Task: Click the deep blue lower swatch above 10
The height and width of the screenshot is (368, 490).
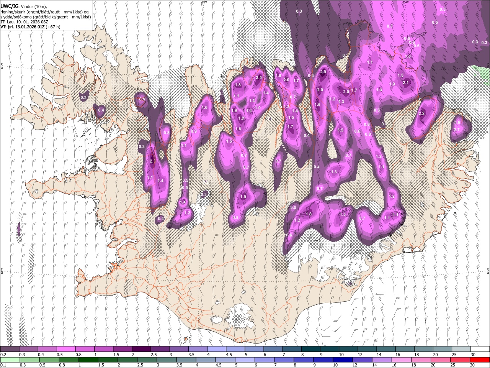Action: click(x=343, y=360)
